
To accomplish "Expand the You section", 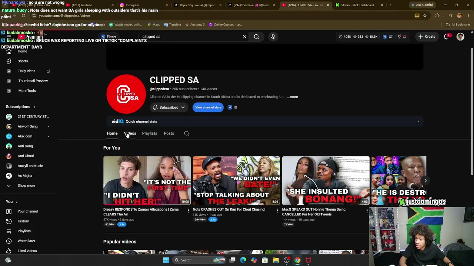I will pyautogui.click(x=11, y=202).
